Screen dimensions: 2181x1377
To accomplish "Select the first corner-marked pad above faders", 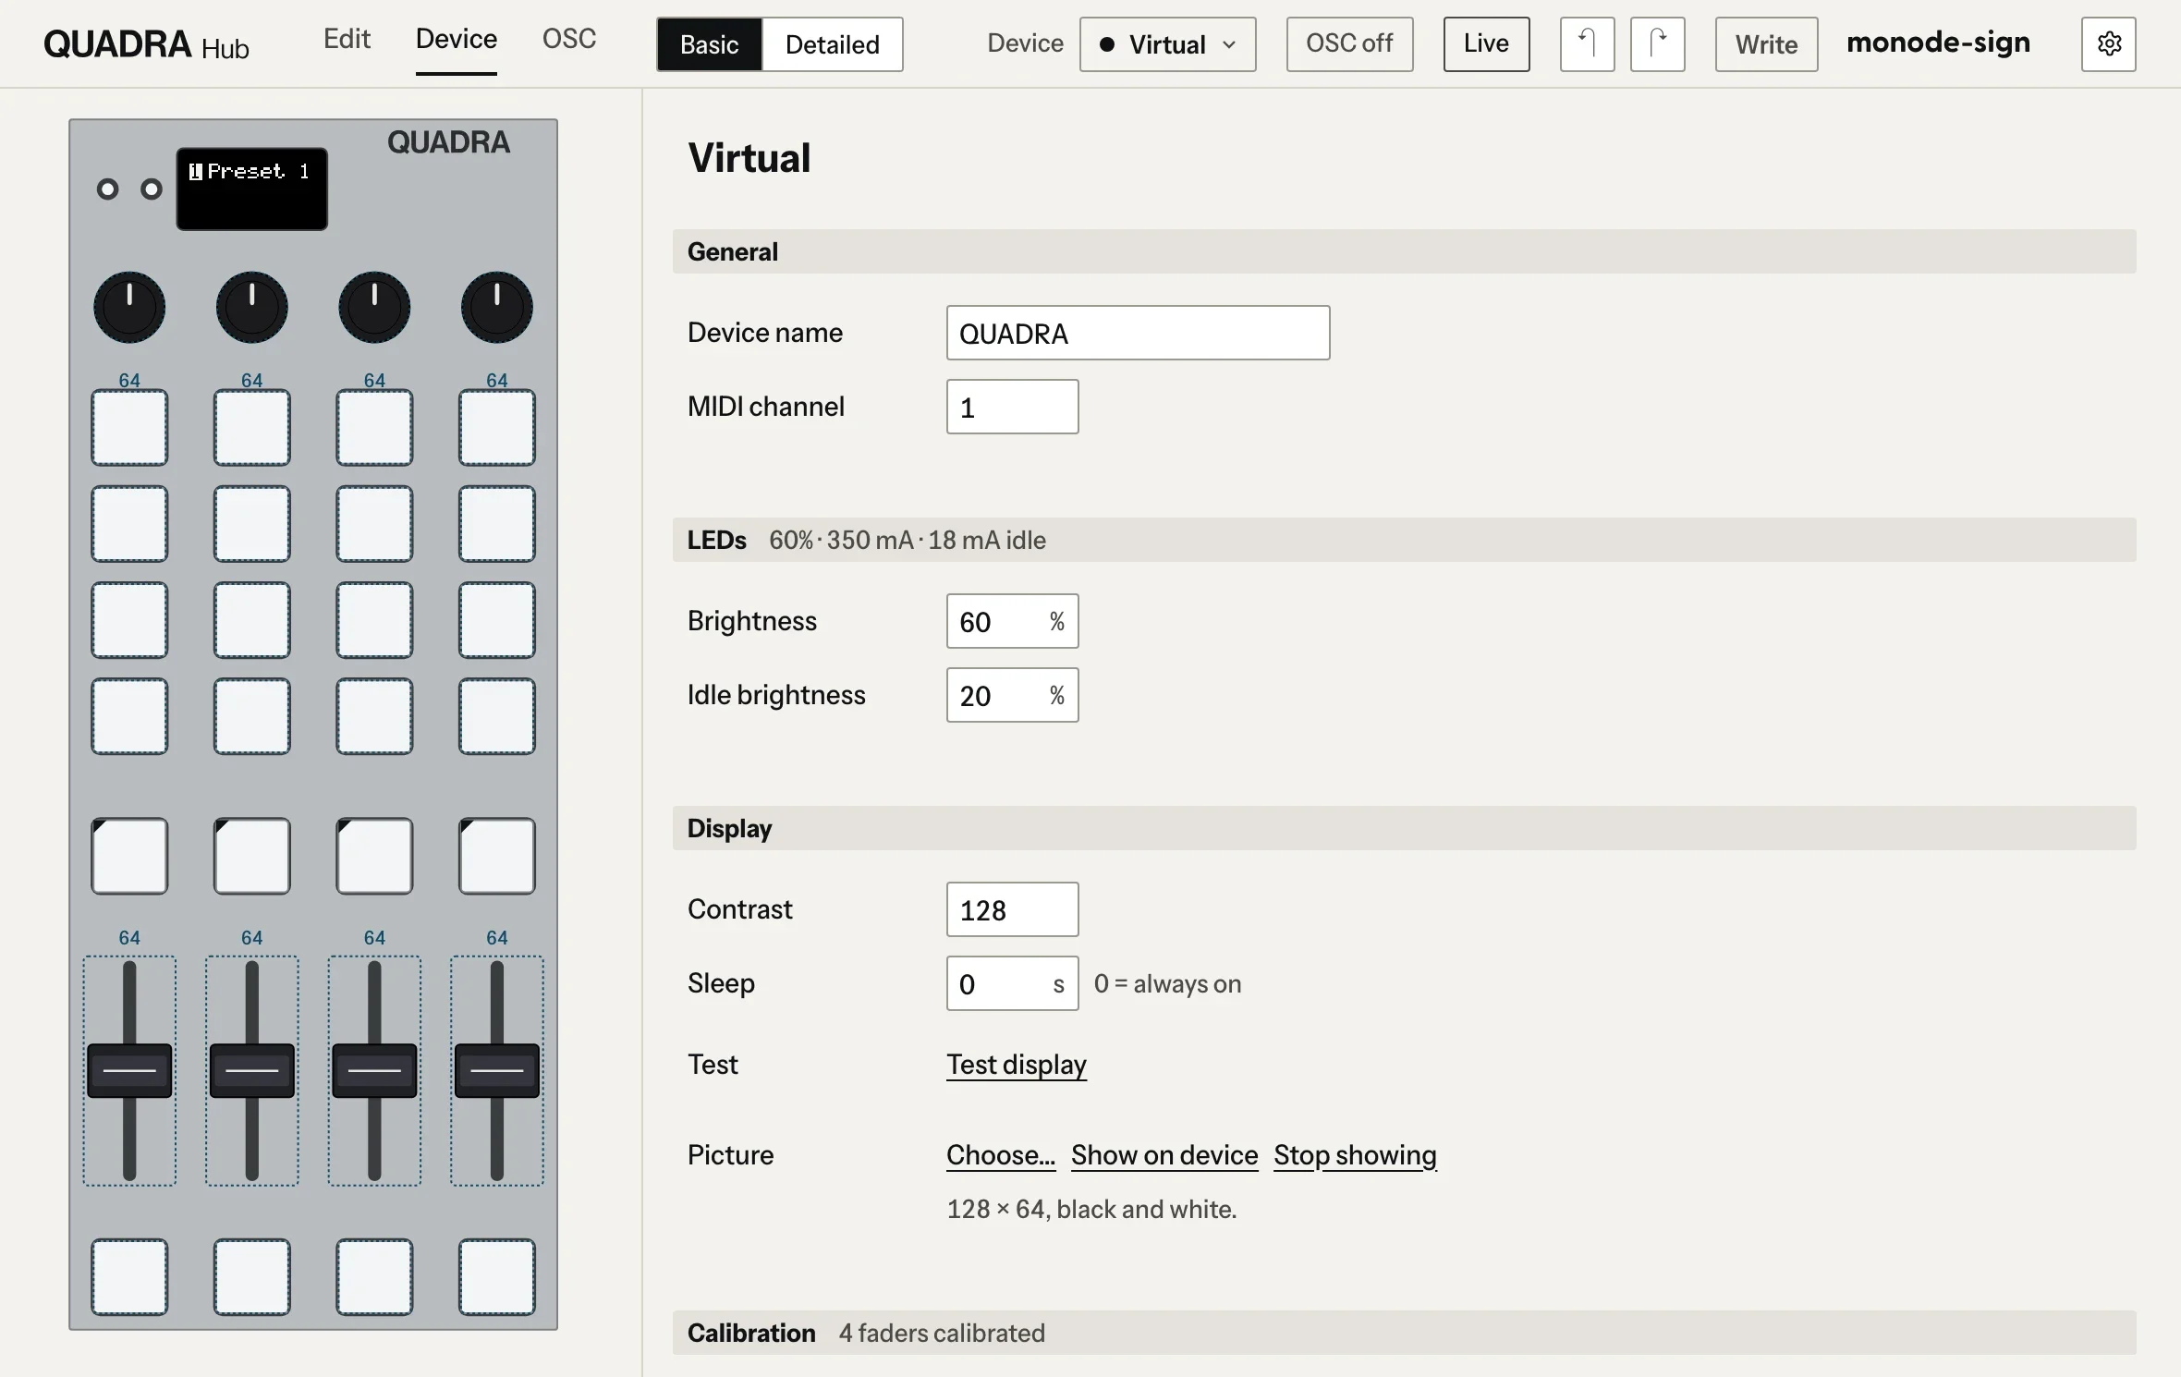I will coord(129,856).
